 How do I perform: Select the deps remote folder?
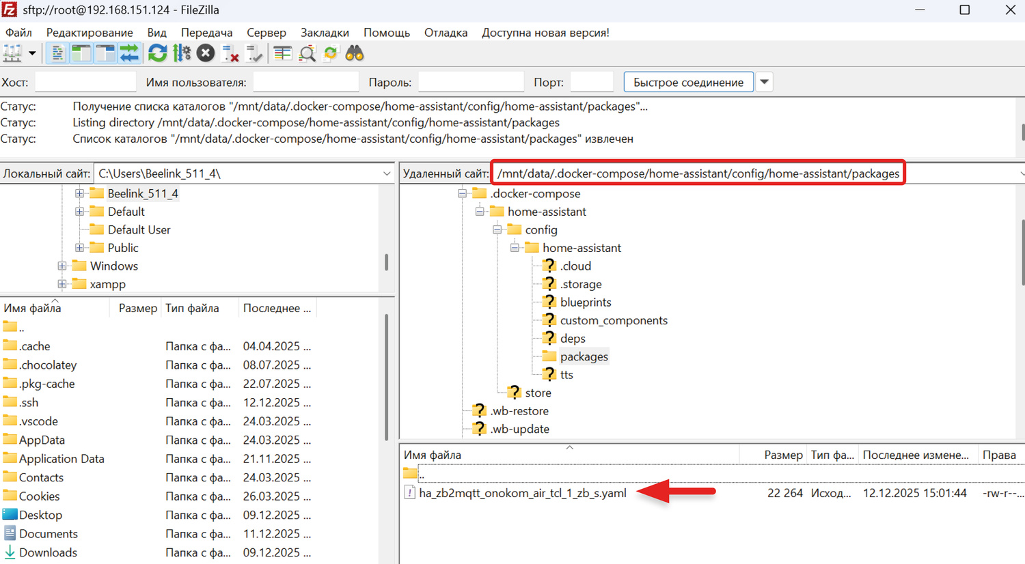573,338
